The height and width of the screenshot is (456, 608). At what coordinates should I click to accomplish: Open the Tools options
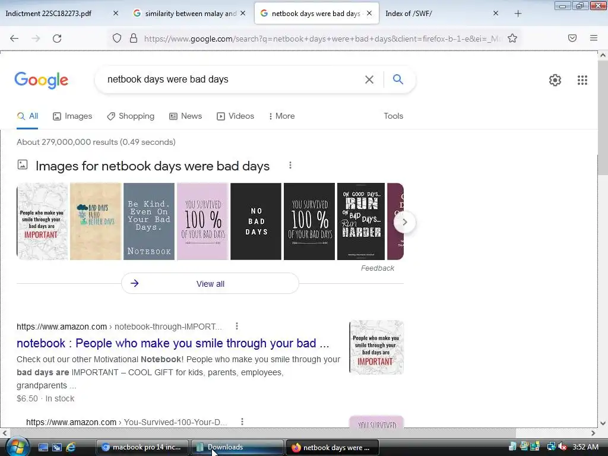393,116
